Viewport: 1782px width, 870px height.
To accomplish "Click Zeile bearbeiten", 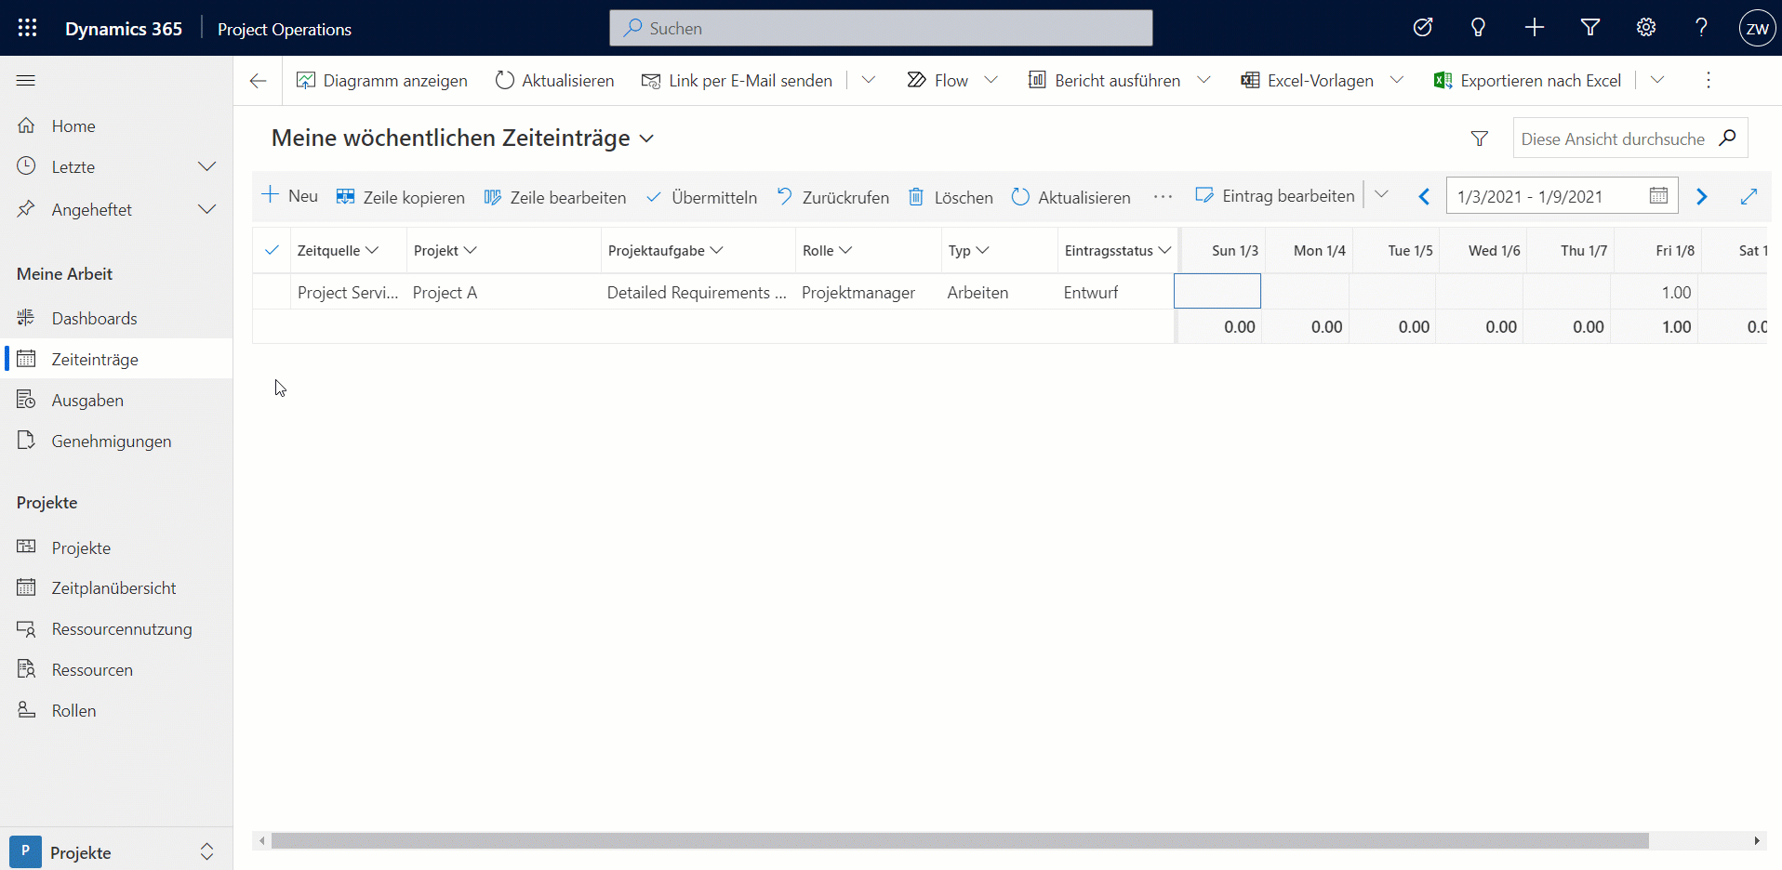I will (x=555, y=197).
